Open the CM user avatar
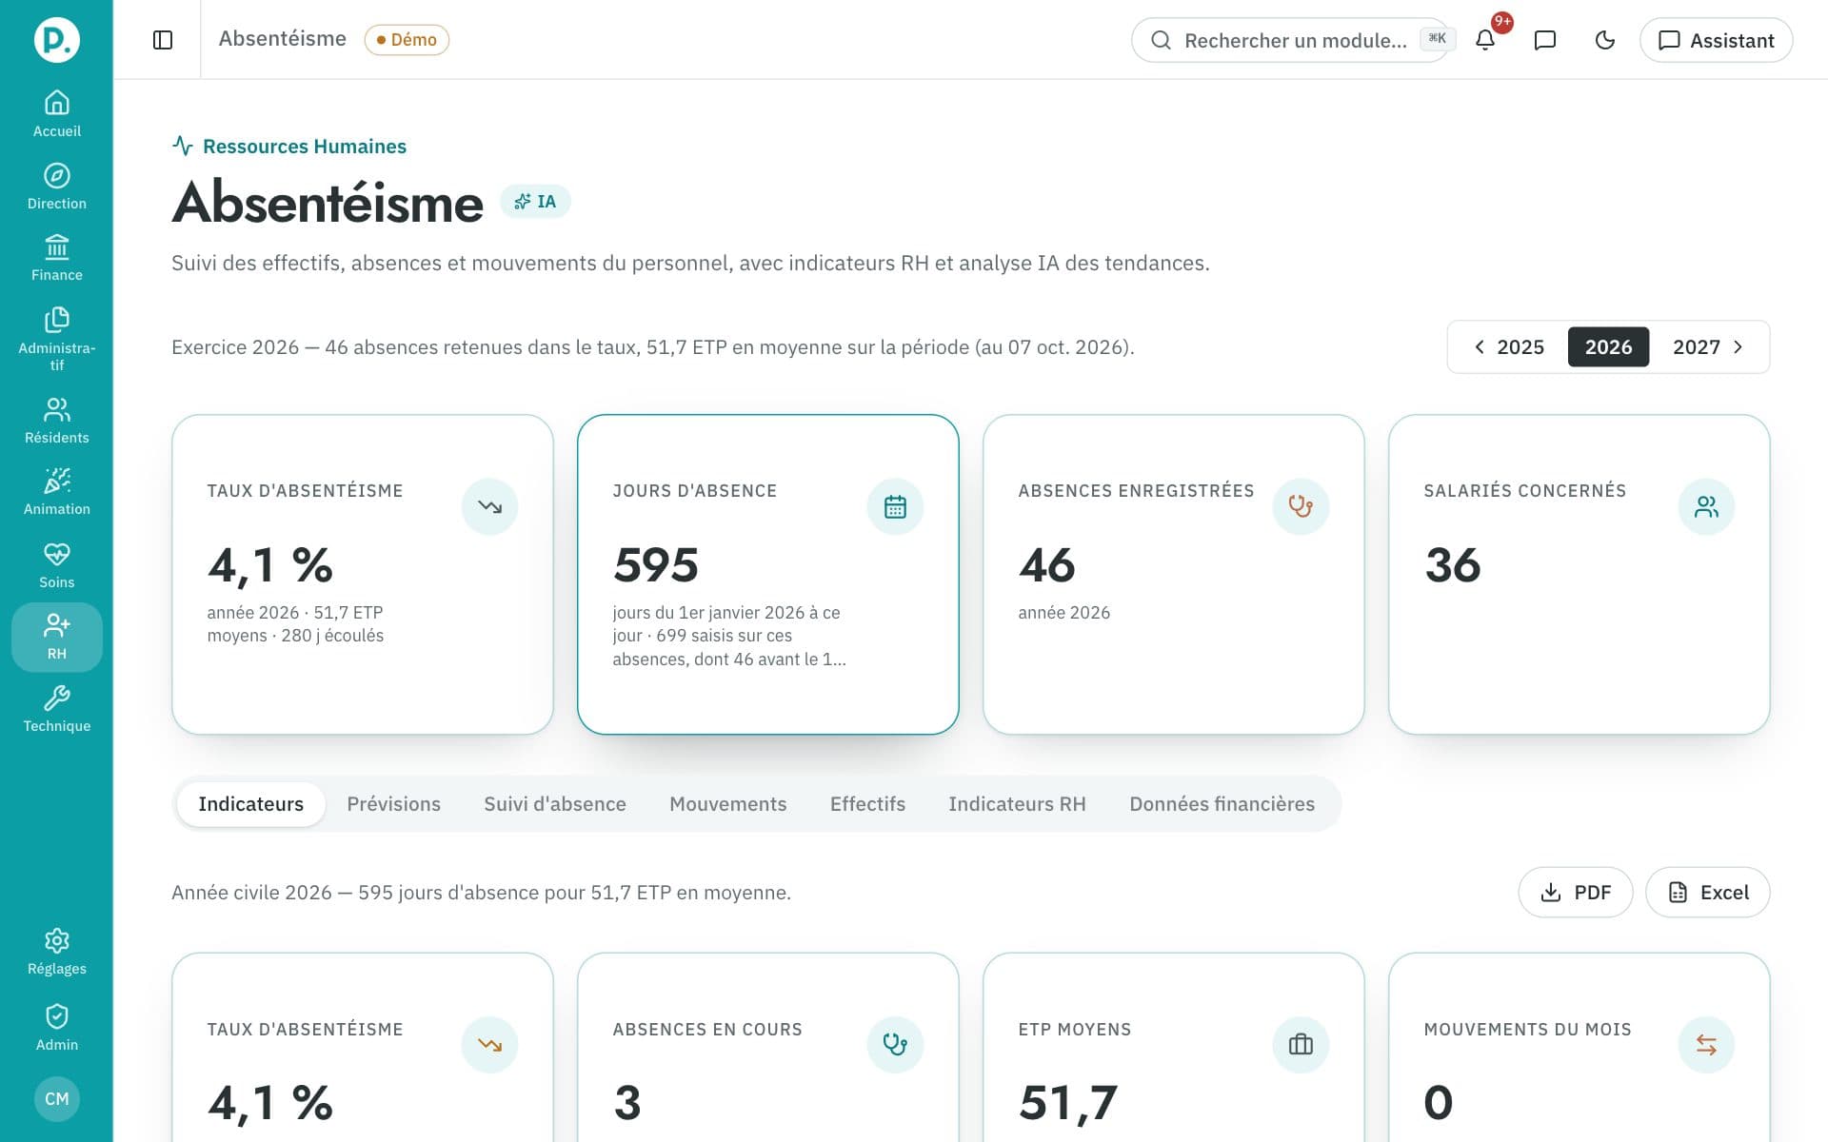This screenshot has width=1828, height=1142. pyautogui.click(x=56, y=1098)
